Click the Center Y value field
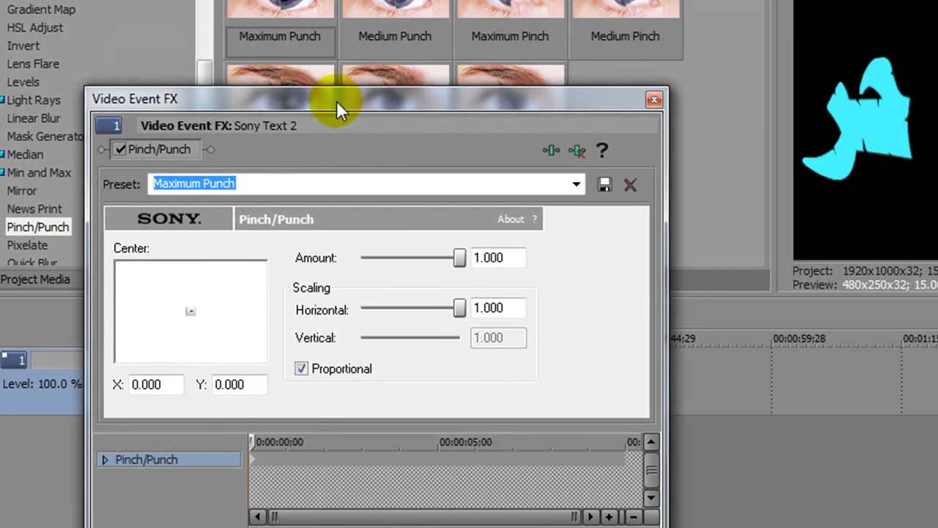 240,385
